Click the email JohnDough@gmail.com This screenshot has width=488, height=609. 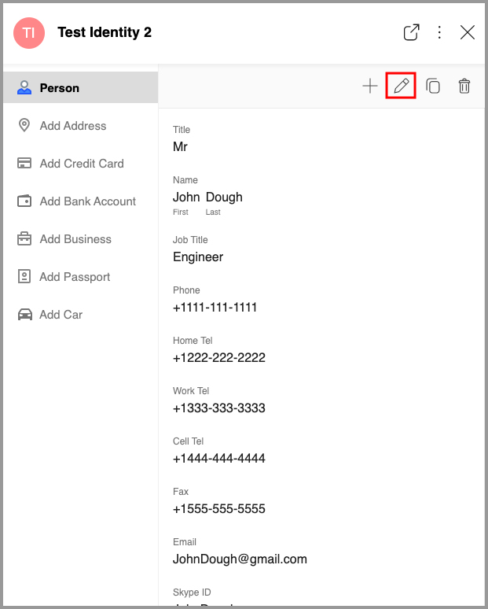click(240, 559)
